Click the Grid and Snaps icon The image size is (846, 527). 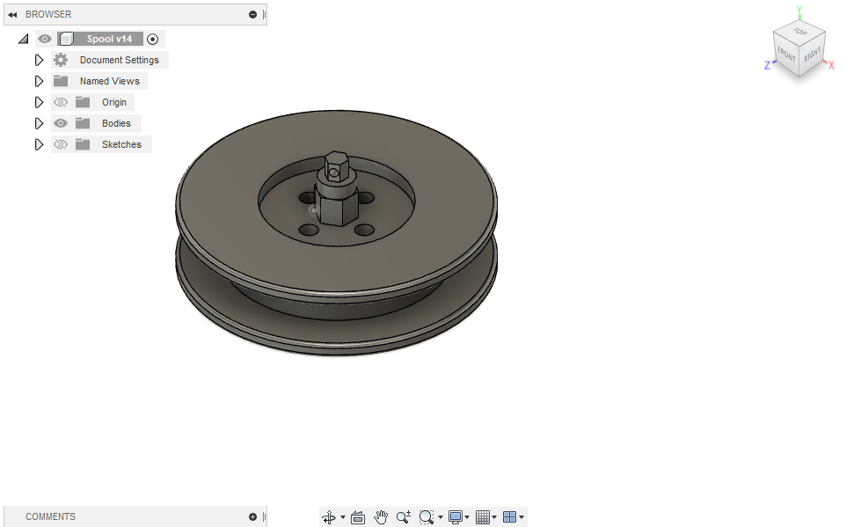pos(482,517)
